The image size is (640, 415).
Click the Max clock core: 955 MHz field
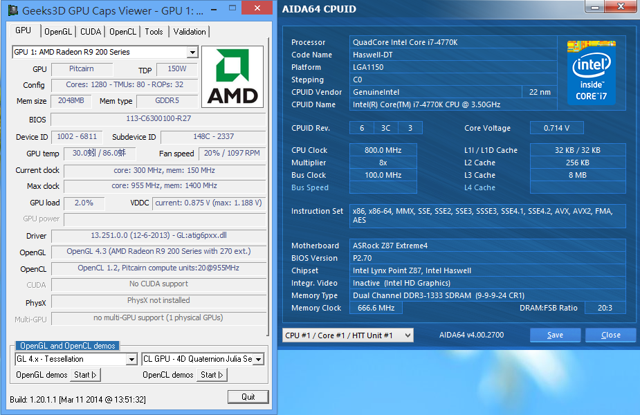(x=165, y=185)
